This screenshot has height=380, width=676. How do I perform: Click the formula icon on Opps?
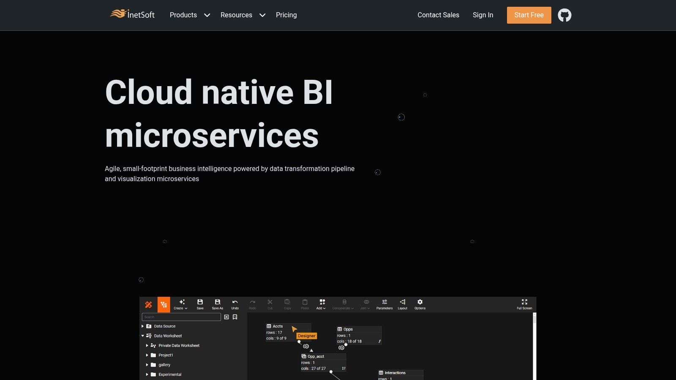pos(379,341)
